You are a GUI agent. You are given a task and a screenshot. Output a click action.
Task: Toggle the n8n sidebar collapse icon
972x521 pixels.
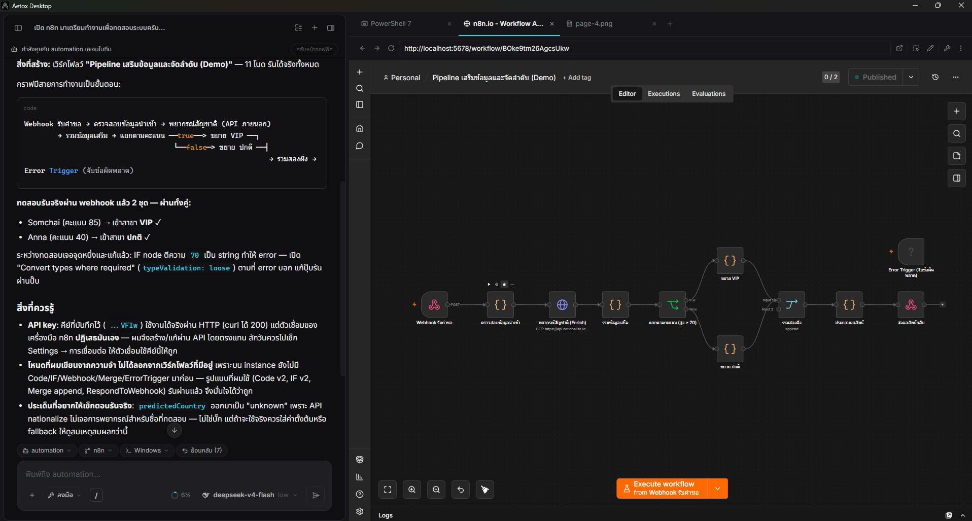pyautogui.click(x=360, y=105)
